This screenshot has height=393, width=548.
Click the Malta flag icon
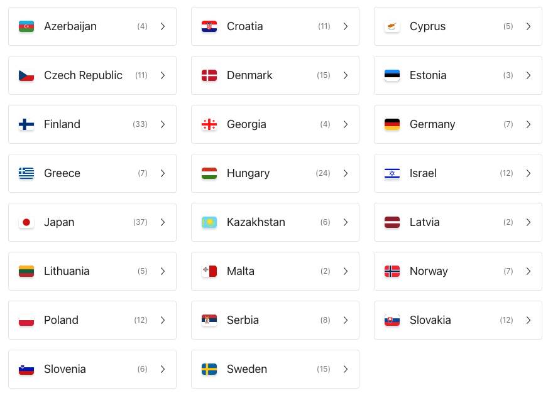click(209, 271)
